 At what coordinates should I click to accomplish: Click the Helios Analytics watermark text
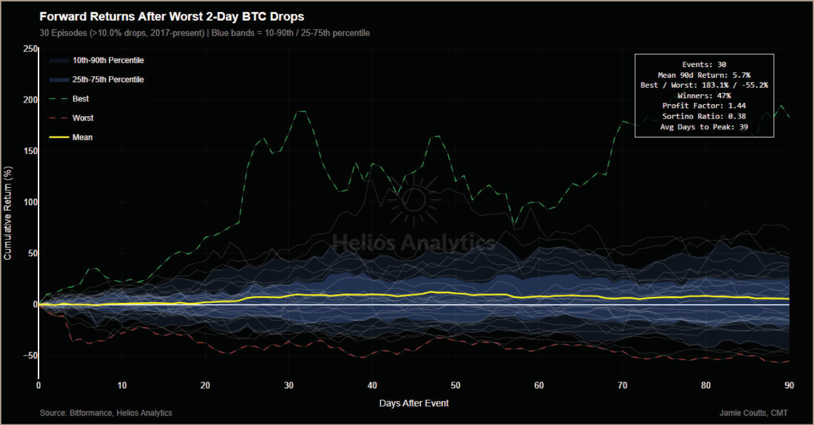(x=413, y=242)
